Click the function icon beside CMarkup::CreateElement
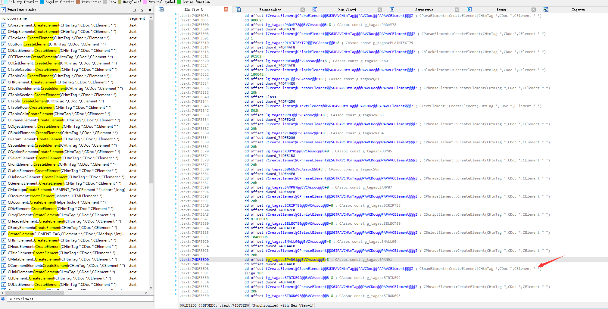The image size is (608, 309). pos(4,190)
